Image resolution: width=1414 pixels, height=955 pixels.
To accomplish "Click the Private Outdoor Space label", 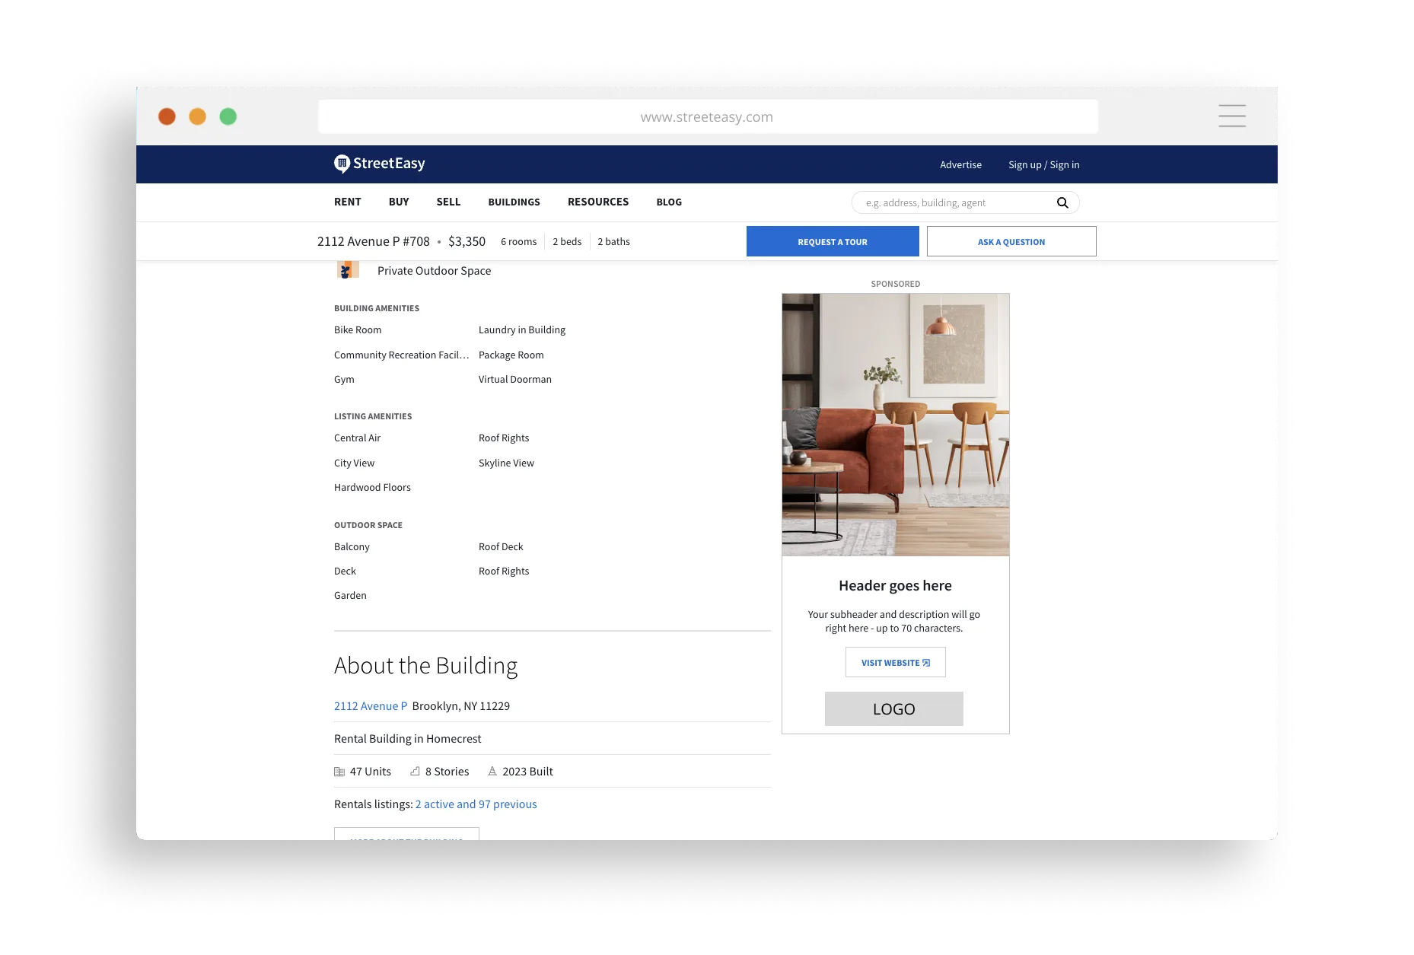I will tap(434, 270).
